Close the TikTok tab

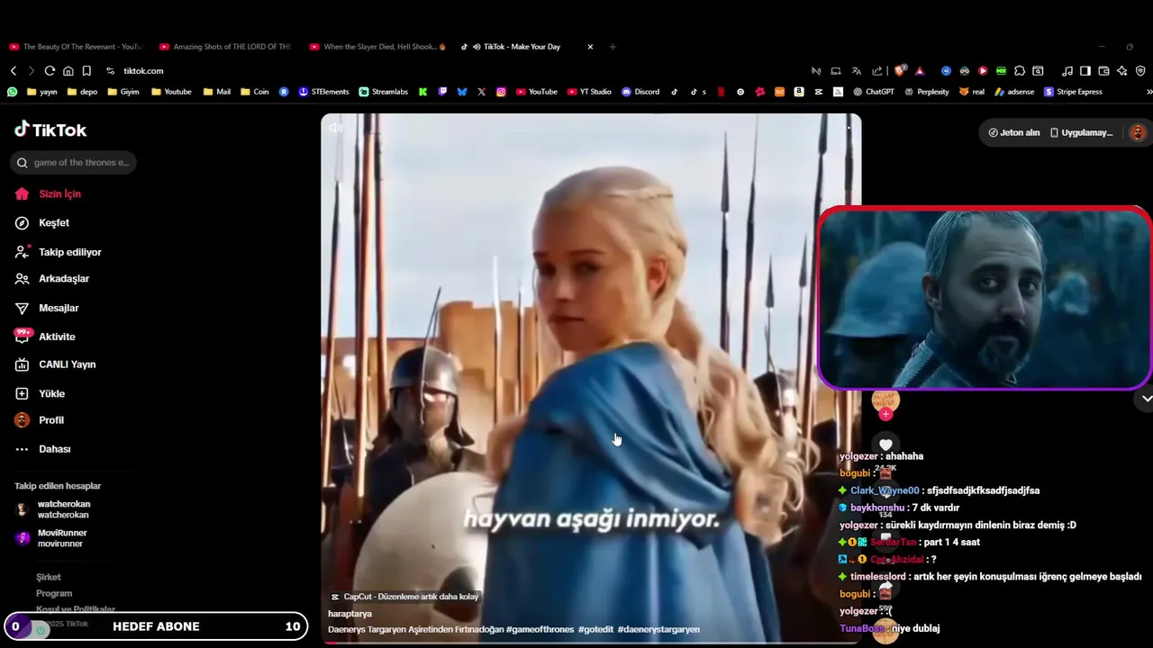[590, 47]
